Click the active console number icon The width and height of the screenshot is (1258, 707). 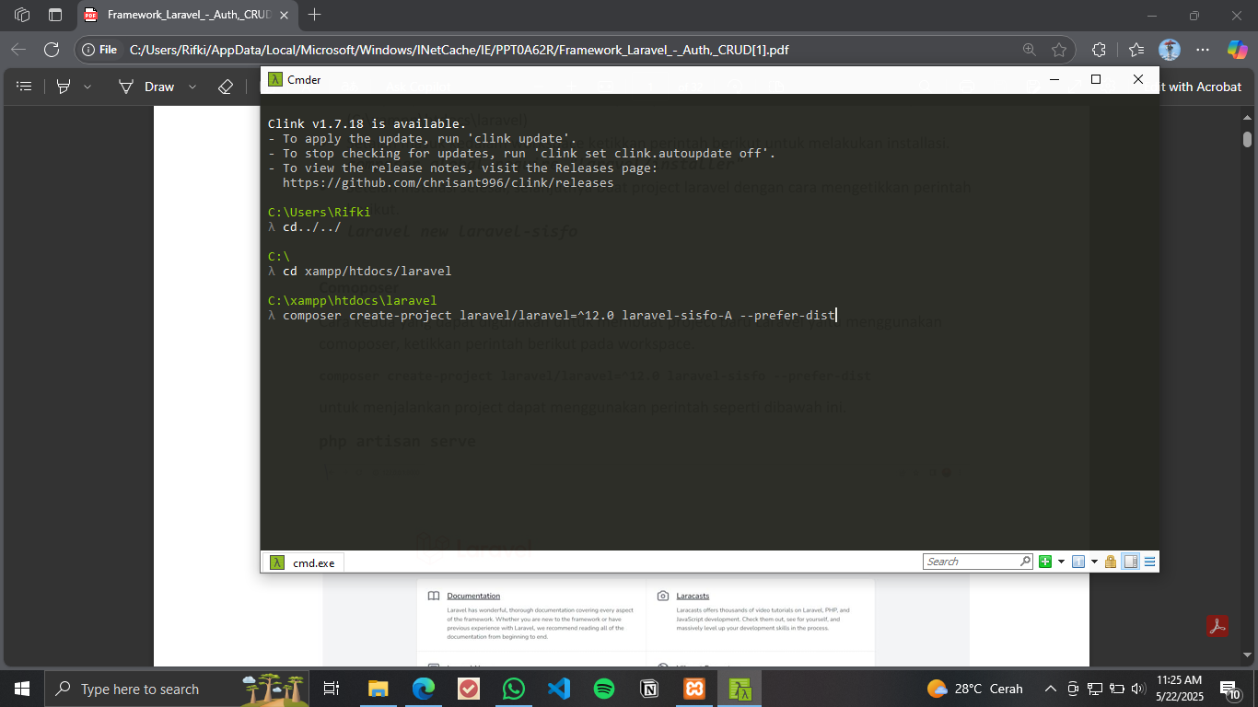pos(1078,562)
